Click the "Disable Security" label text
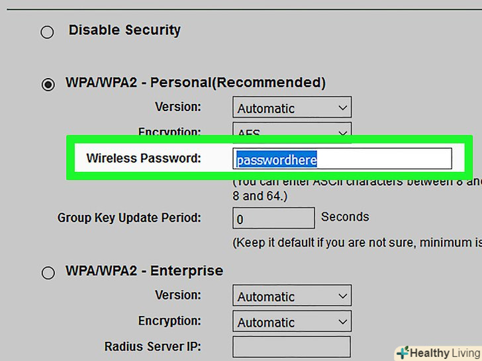This screenshot has width=482, height=361. click(124, 30)
